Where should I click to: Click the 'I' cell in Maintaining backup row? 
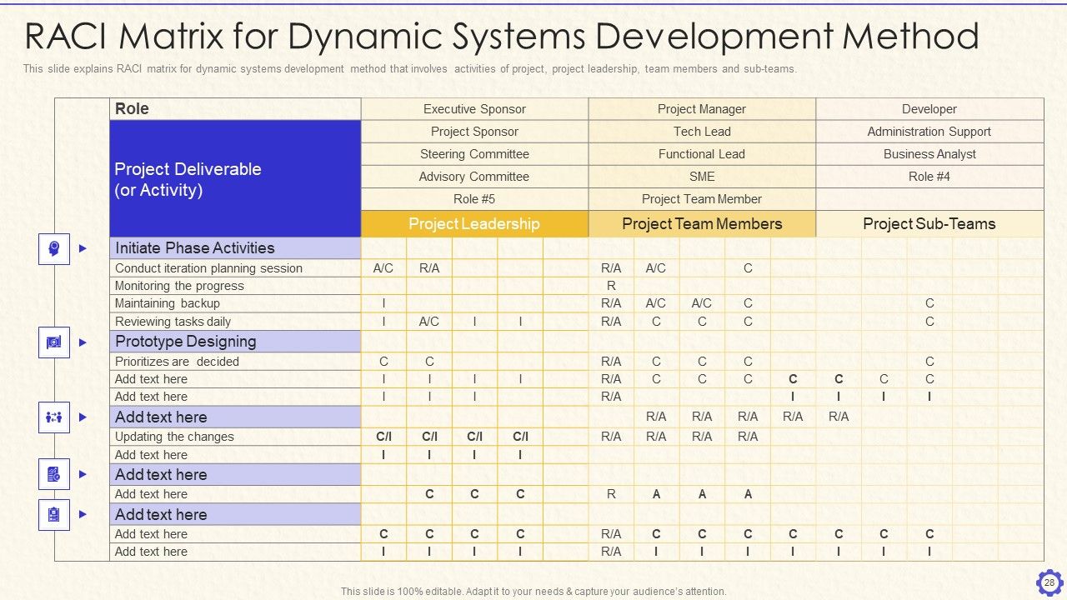383,303
